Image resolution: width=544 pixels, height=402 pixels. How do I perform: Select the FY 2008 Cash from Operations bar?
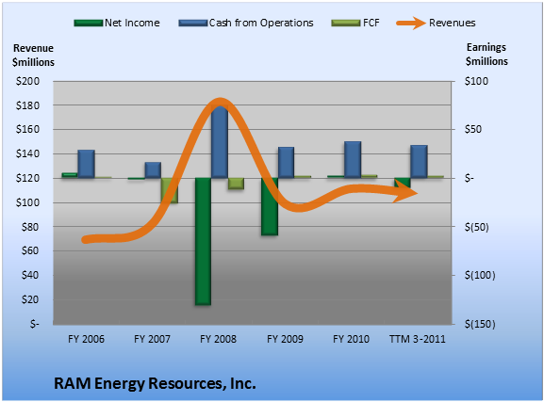coord(220,141)
